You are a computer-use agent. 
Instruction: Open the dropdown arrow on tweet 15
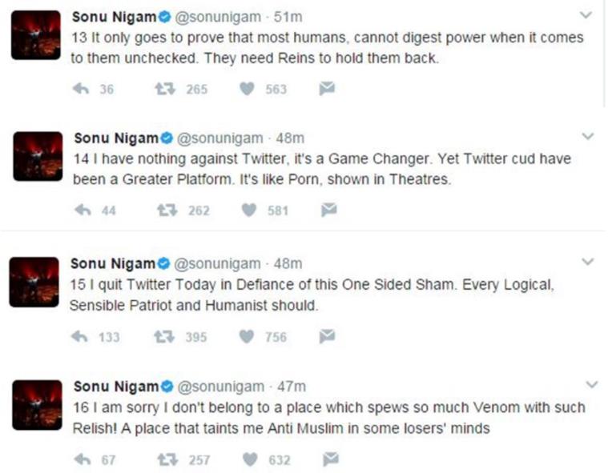[x=586, y=262]
